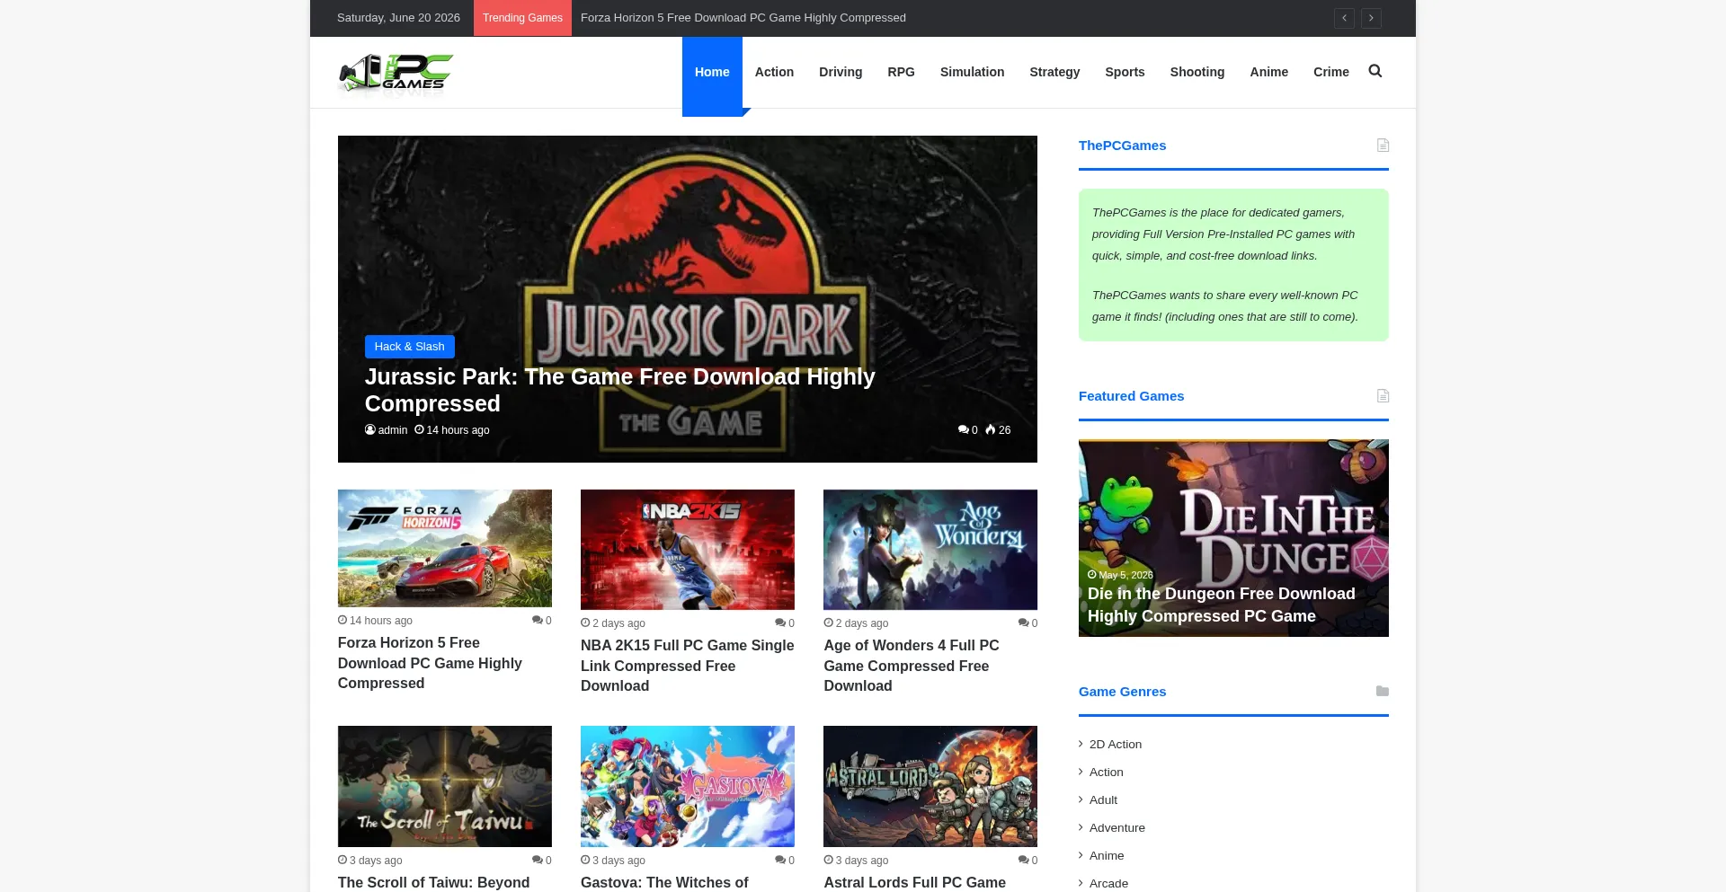Open the Arcade genre link

click(x=1108, y=884)
